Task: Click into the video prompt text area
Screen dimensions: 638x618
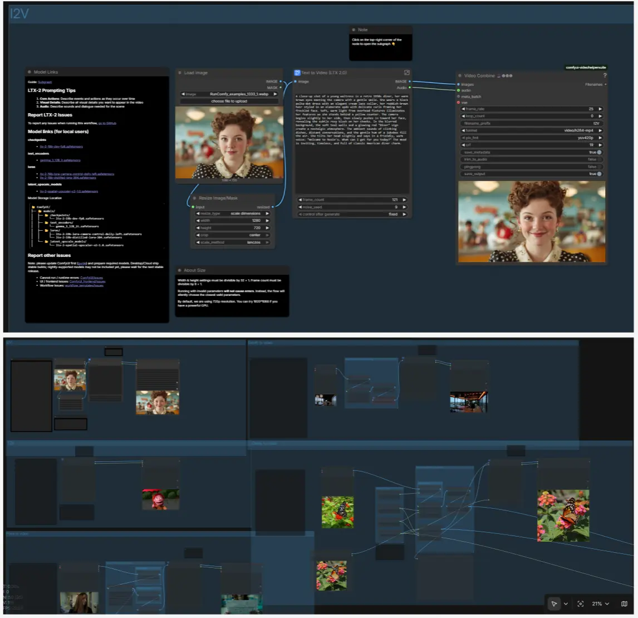Action: [x=352, y=143]
